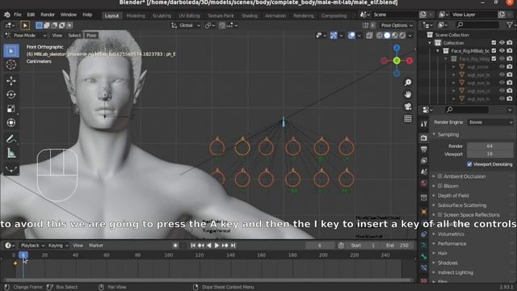The height and width of the screenshot is (291, 517).
Task: Expand the Subsurface Scattering panel
Action: [461, 205]
